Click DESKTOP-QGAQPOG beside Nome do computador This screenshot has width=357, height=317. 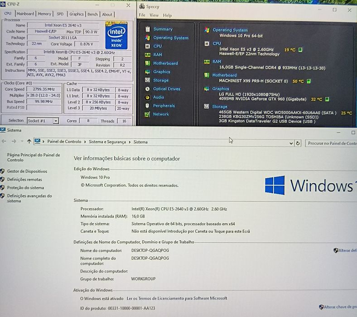click(x=150, y=250)
